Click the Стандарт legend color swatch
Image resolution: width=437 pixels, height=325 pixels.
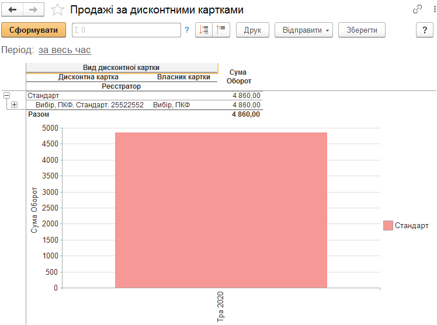point(388,225)
